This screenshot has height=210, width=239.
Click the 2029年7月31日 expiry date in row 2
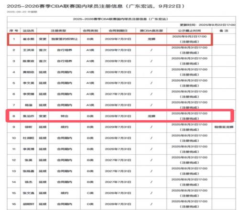pos(118,50)
